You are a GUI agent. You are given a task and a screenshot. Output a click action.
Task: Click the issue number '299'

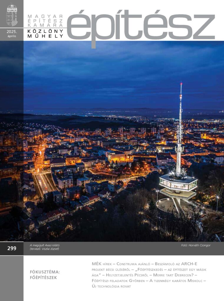(12, 248)
